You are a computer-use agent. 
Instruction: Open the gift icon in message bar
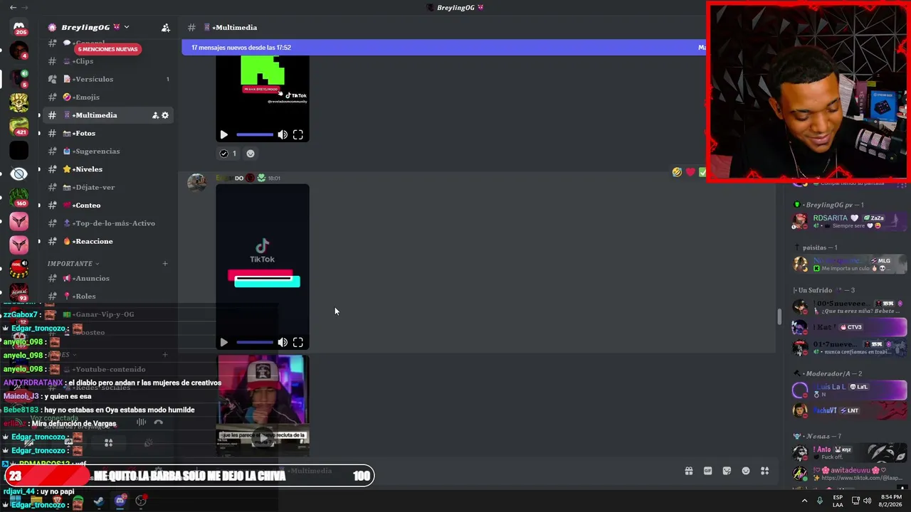click(x=689, y=471)
